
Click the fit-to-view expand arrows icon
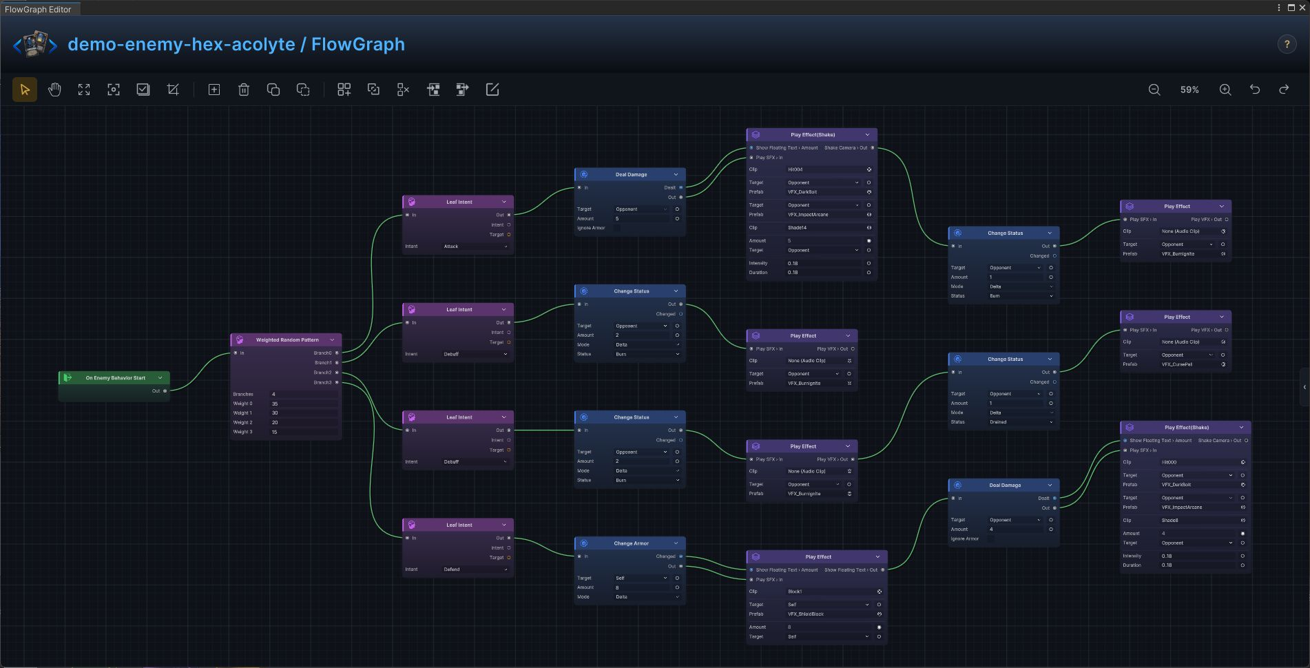84,90
